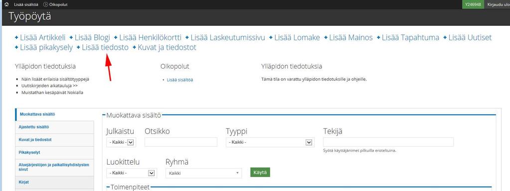Open the Julkaistu dropdown
This screenshot has height=191, width=510.
121,142
